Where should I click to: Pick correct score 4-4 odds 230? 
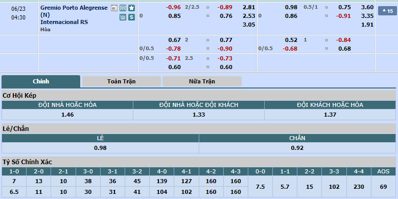click(359, 187)
